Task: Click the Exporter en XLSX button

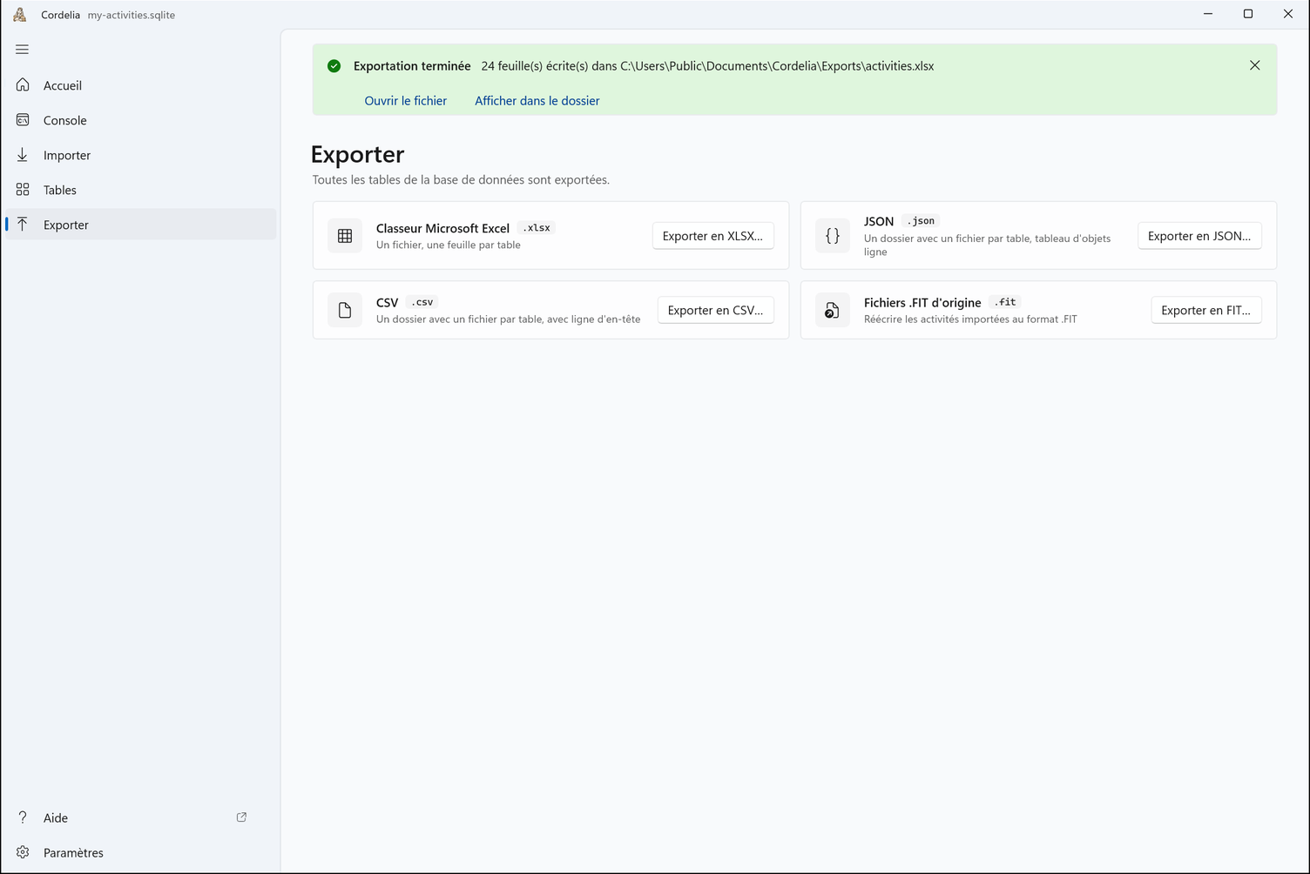Action: [713, 236]
